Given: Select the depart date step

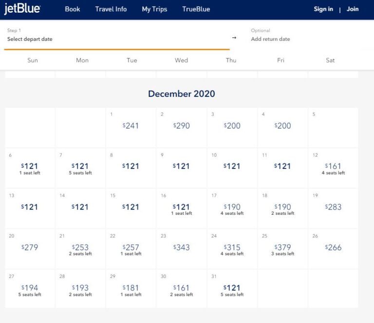Looking at the screenshot, I should pos(117,35).
